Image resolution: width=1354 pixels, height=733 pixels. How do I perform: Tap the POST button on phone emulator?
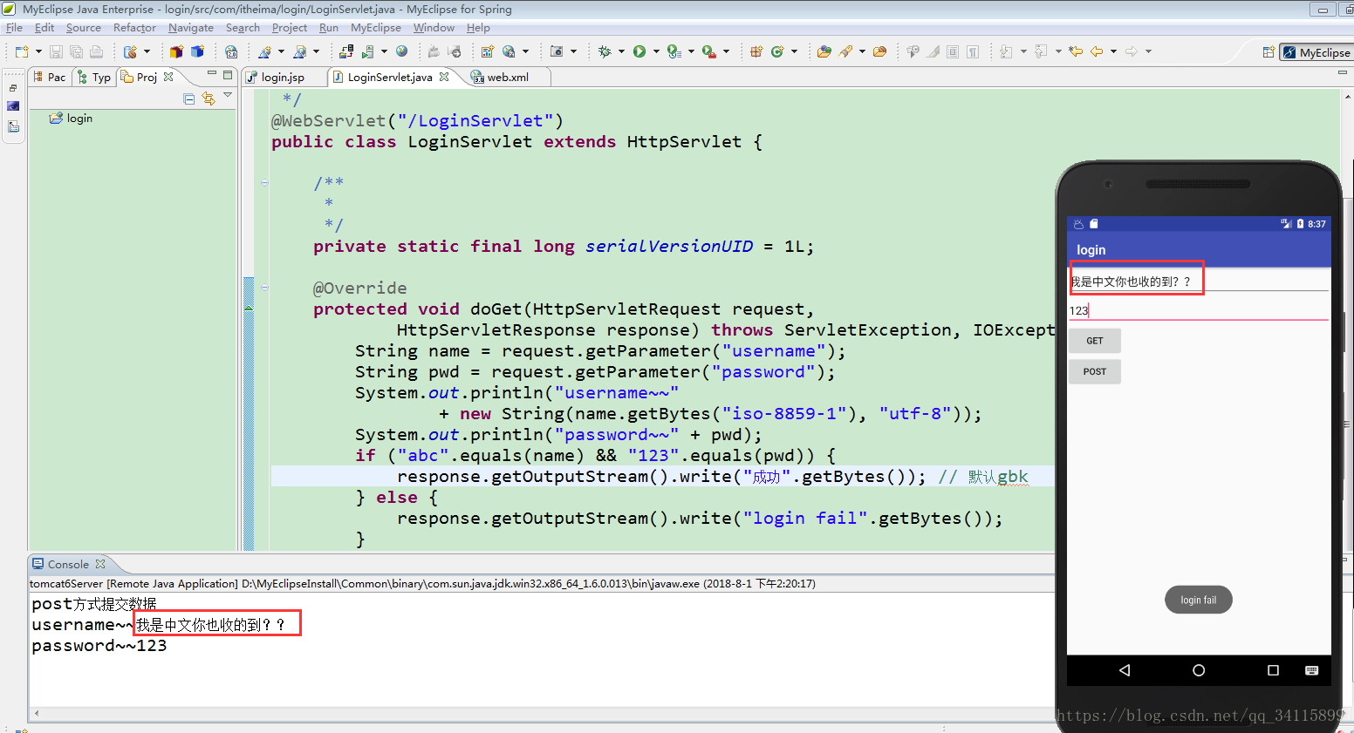[x=1095, y=371]
